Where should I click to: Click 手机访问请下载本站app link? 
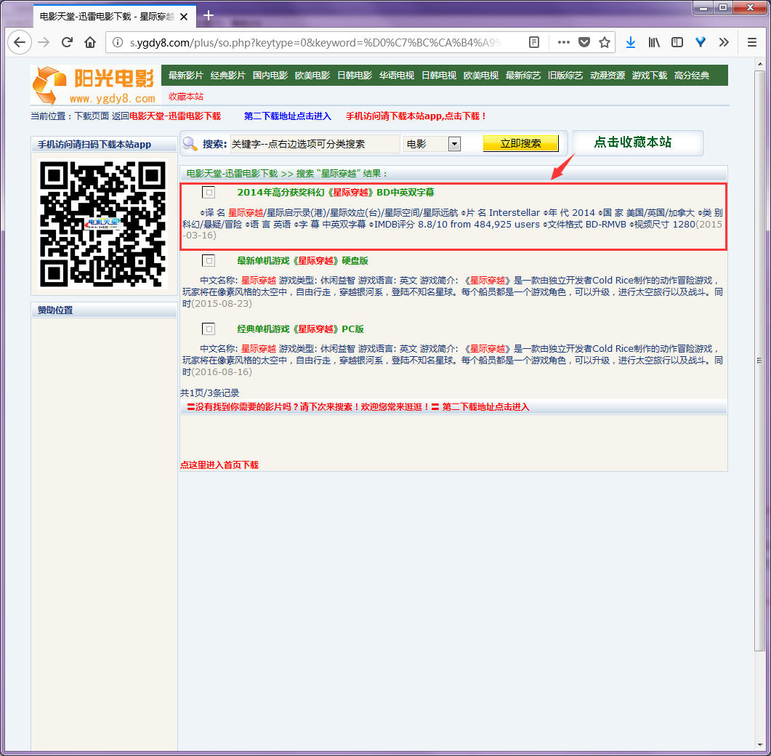coord(416,116)
